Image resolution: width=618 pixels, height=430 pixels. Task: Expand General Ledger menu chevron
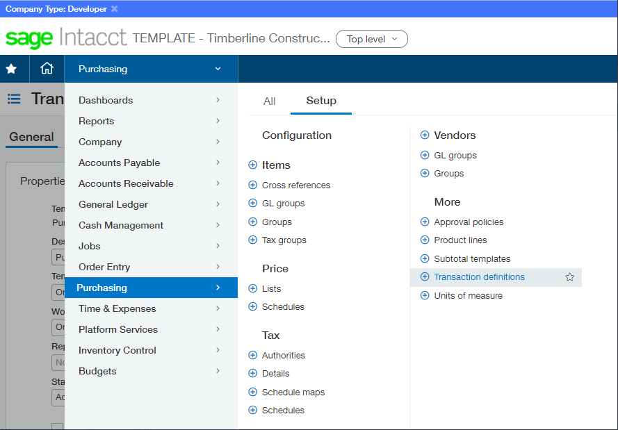[218, 204]
